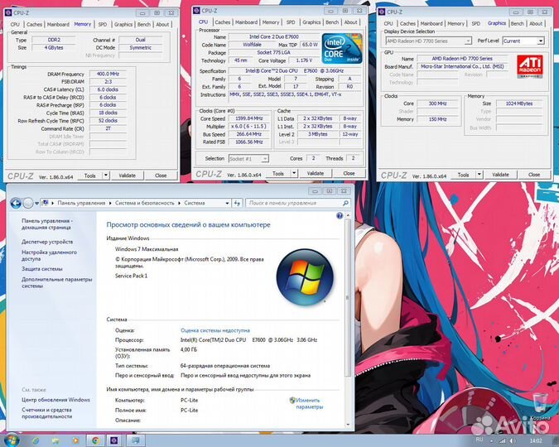Click the ATI Radeon logo
Viewport: 559px width, 447px height.
point(530,66)
